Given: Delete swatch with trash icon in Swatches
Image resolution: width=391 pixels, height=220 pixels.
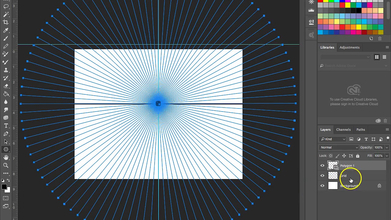Looking at the screenshot, I should coord(380,38).
